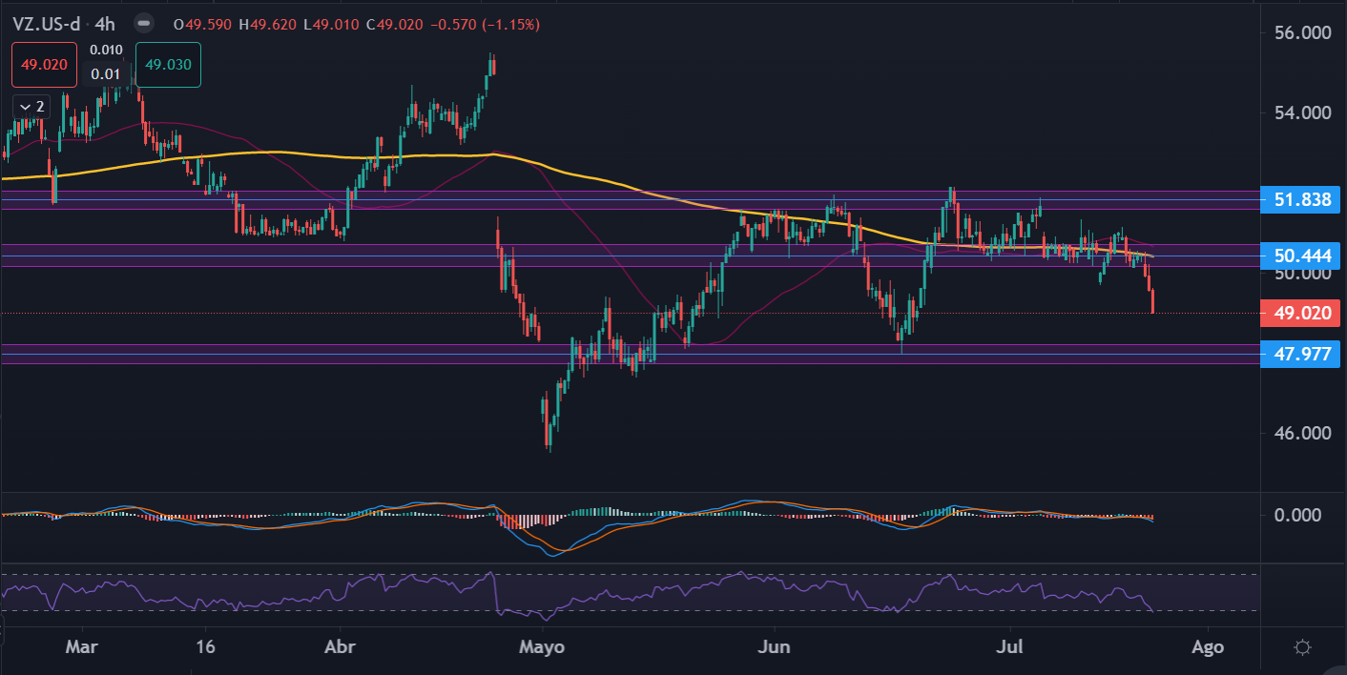The height and width of the screenshot is (675, 1347).
Task: Click the 56.000 price scale value
Action: pyautogui.click(x=1301, y=33)
